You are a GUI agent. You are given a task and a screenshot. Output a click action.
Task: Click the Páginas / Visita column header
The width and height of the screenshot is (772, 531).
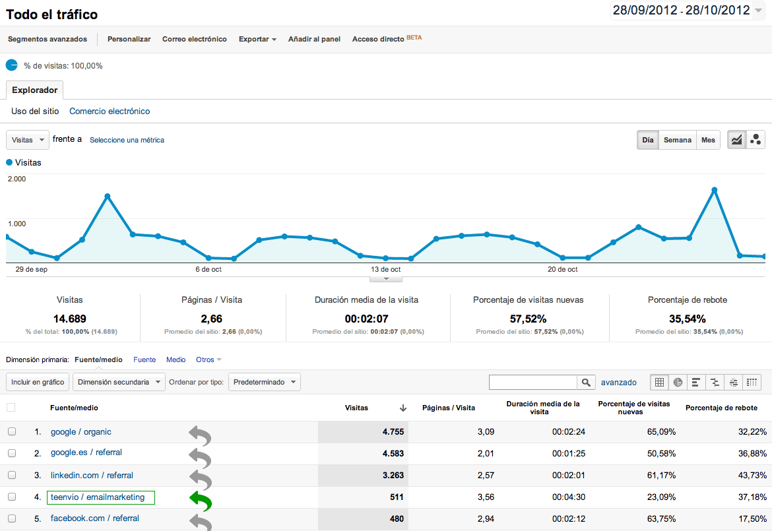(449, 408)
